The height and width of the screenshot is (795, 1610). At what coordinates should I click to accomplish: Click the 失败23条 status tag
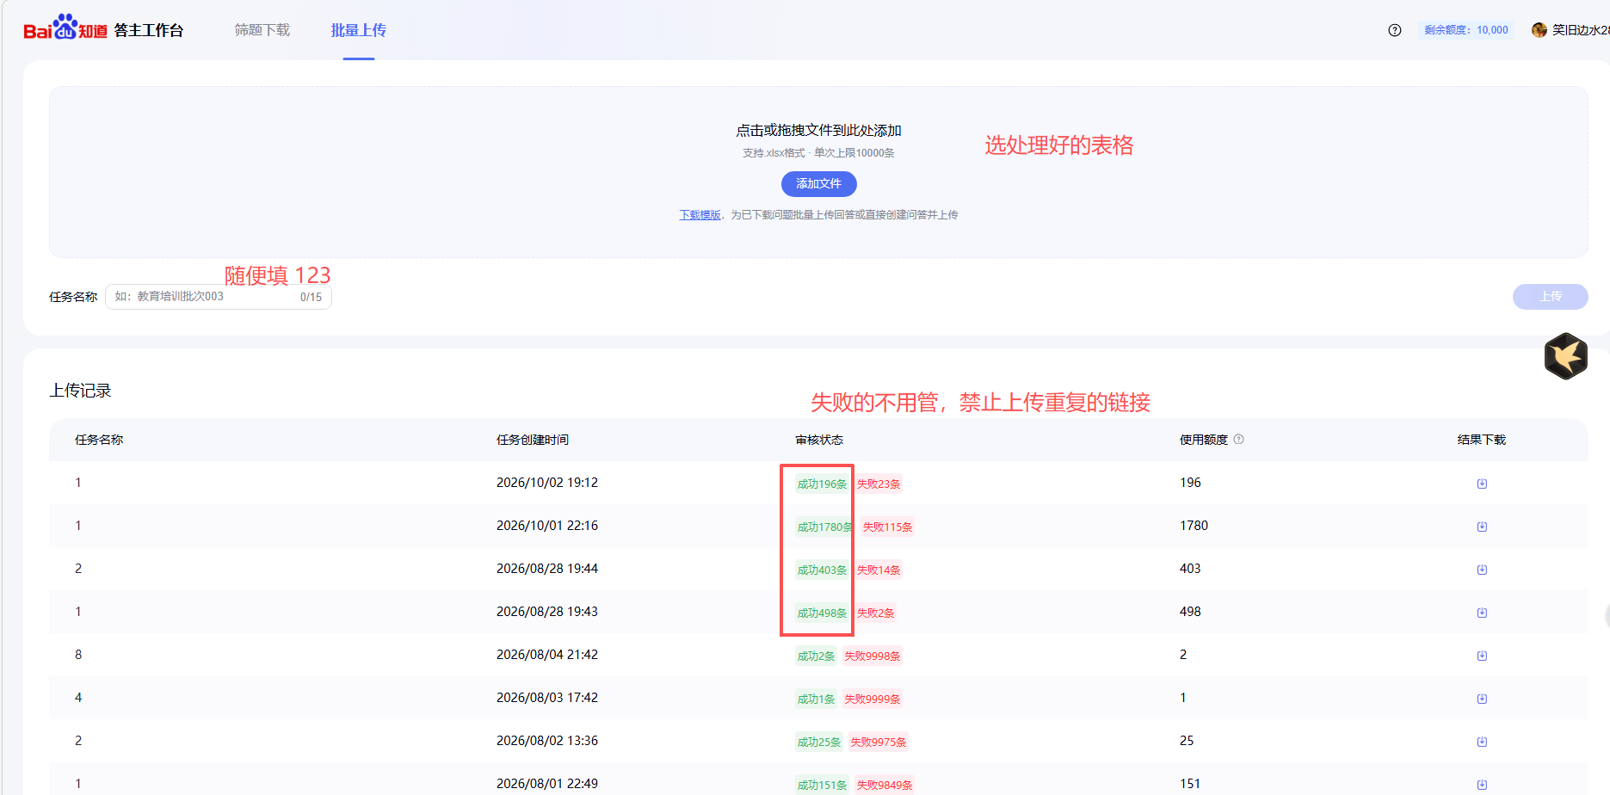point(879,484)
